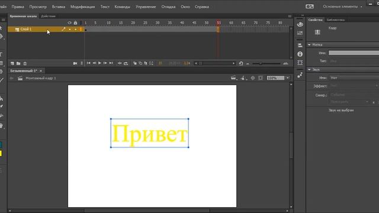Open the Вставка menu
The image size is (379, 213).
[59, 7]
